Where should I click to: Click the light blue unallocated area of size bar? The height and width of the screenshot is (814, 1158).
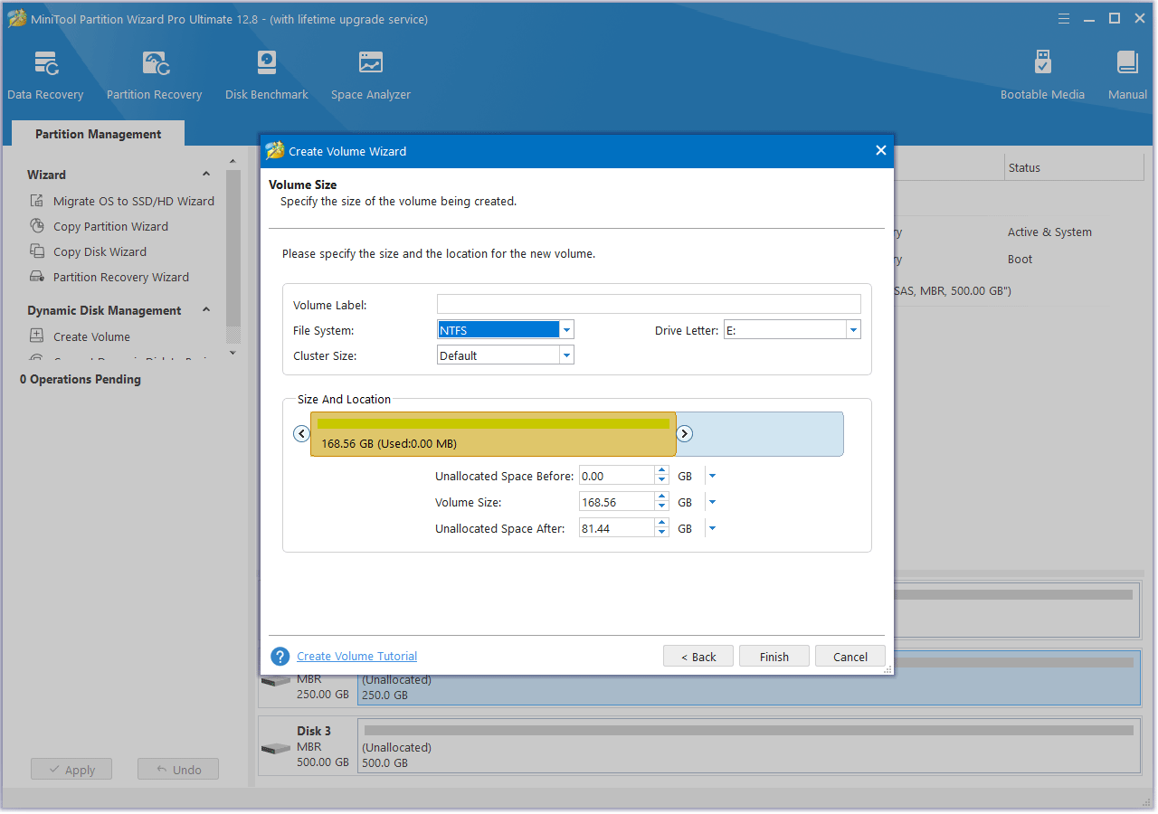point(760,434)
